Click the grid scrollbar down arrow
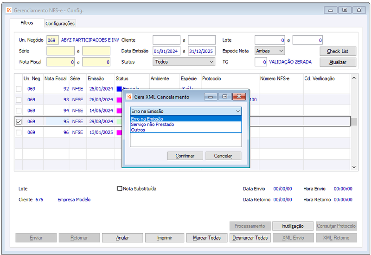This screenshot has height=255, width=371. (354, 167)
